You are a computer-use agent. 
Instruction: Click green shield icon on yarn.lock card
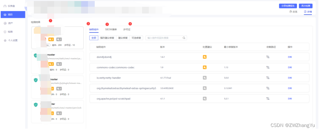coord(36,105)
